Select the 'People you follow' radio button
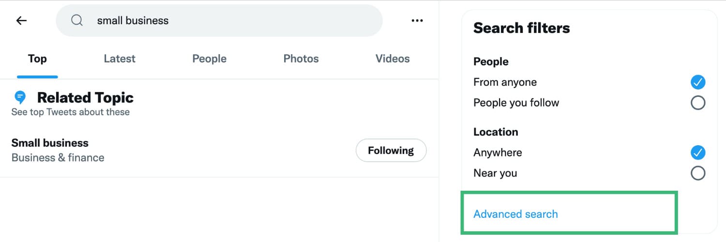726x242 pixels. tap(697, 103)
